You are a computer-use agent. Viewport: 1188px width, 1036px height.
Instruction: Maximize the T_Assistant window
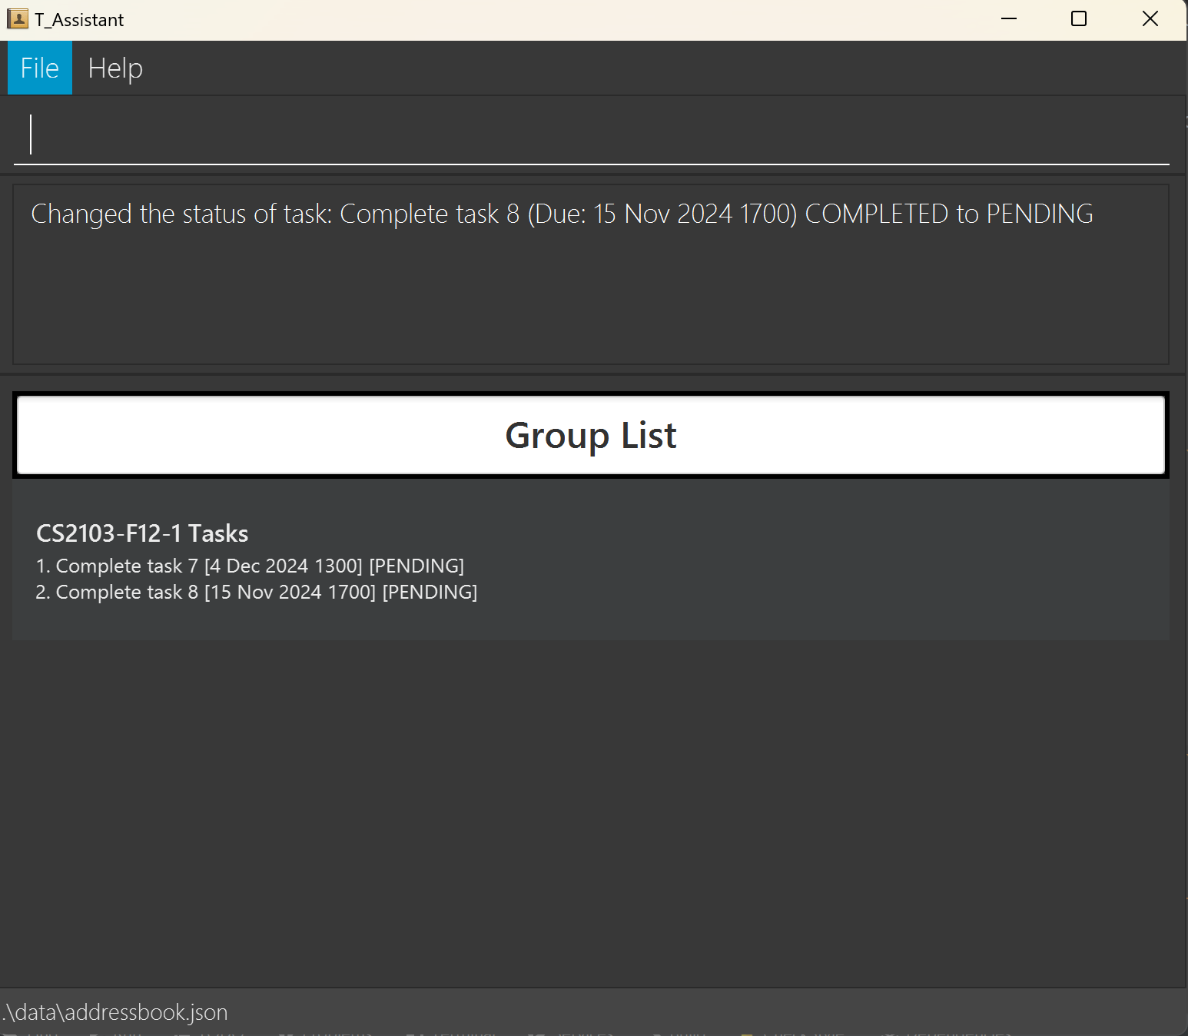click(1079, 19)
